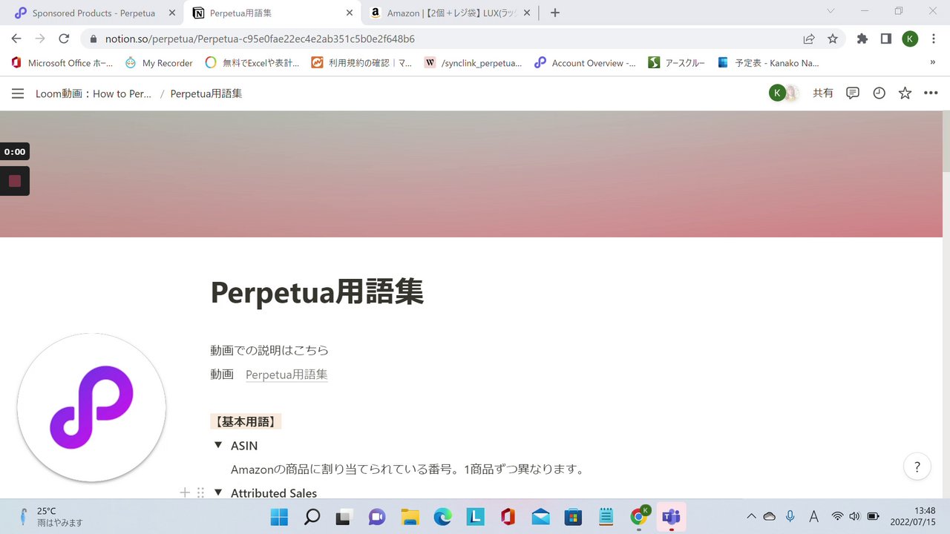Click the Notion page cover image
Image resolution: width=950 pixels, height=534 pixels.
[471, 174]
